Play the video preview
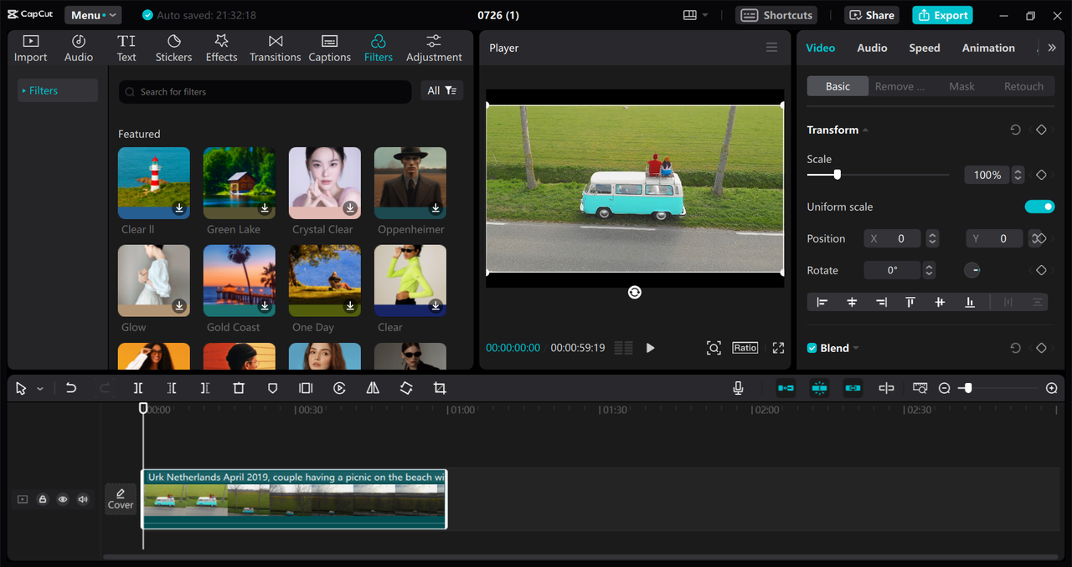This screenshot has height=567, width=1072. [x=650, y=348]
